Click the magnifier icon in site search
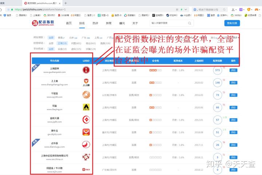This screenshot has width=262, height=175. [x=190, y=23]
